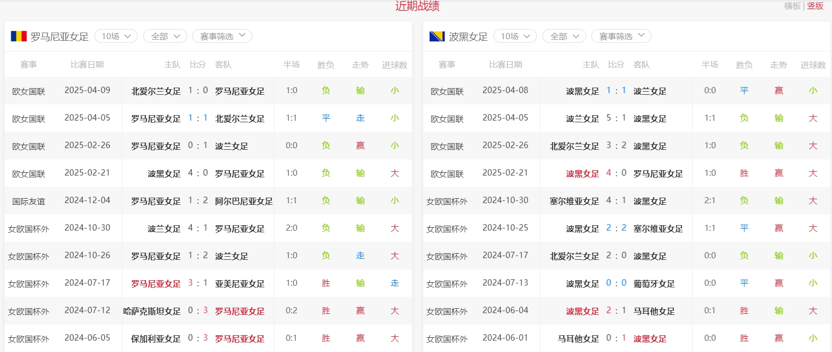
Task: Open Bosnia's 10场 match count dropdown
Action: coord(515,36)
